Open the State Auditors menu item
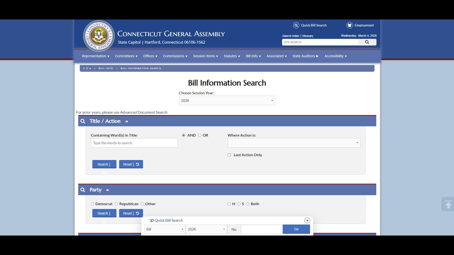 pyautogui.click(x=305, y=56)
